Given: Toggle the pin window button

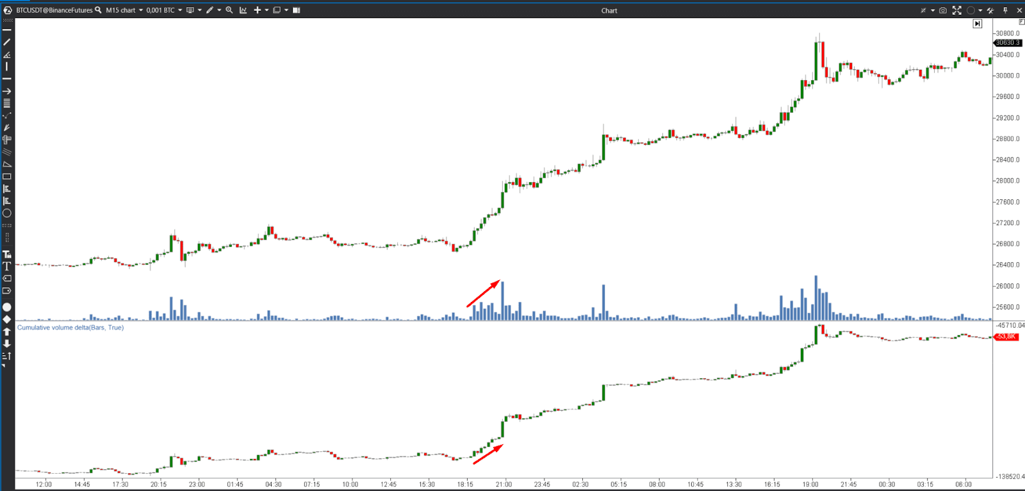Looking at the screenshot, I should [1005, 10].
